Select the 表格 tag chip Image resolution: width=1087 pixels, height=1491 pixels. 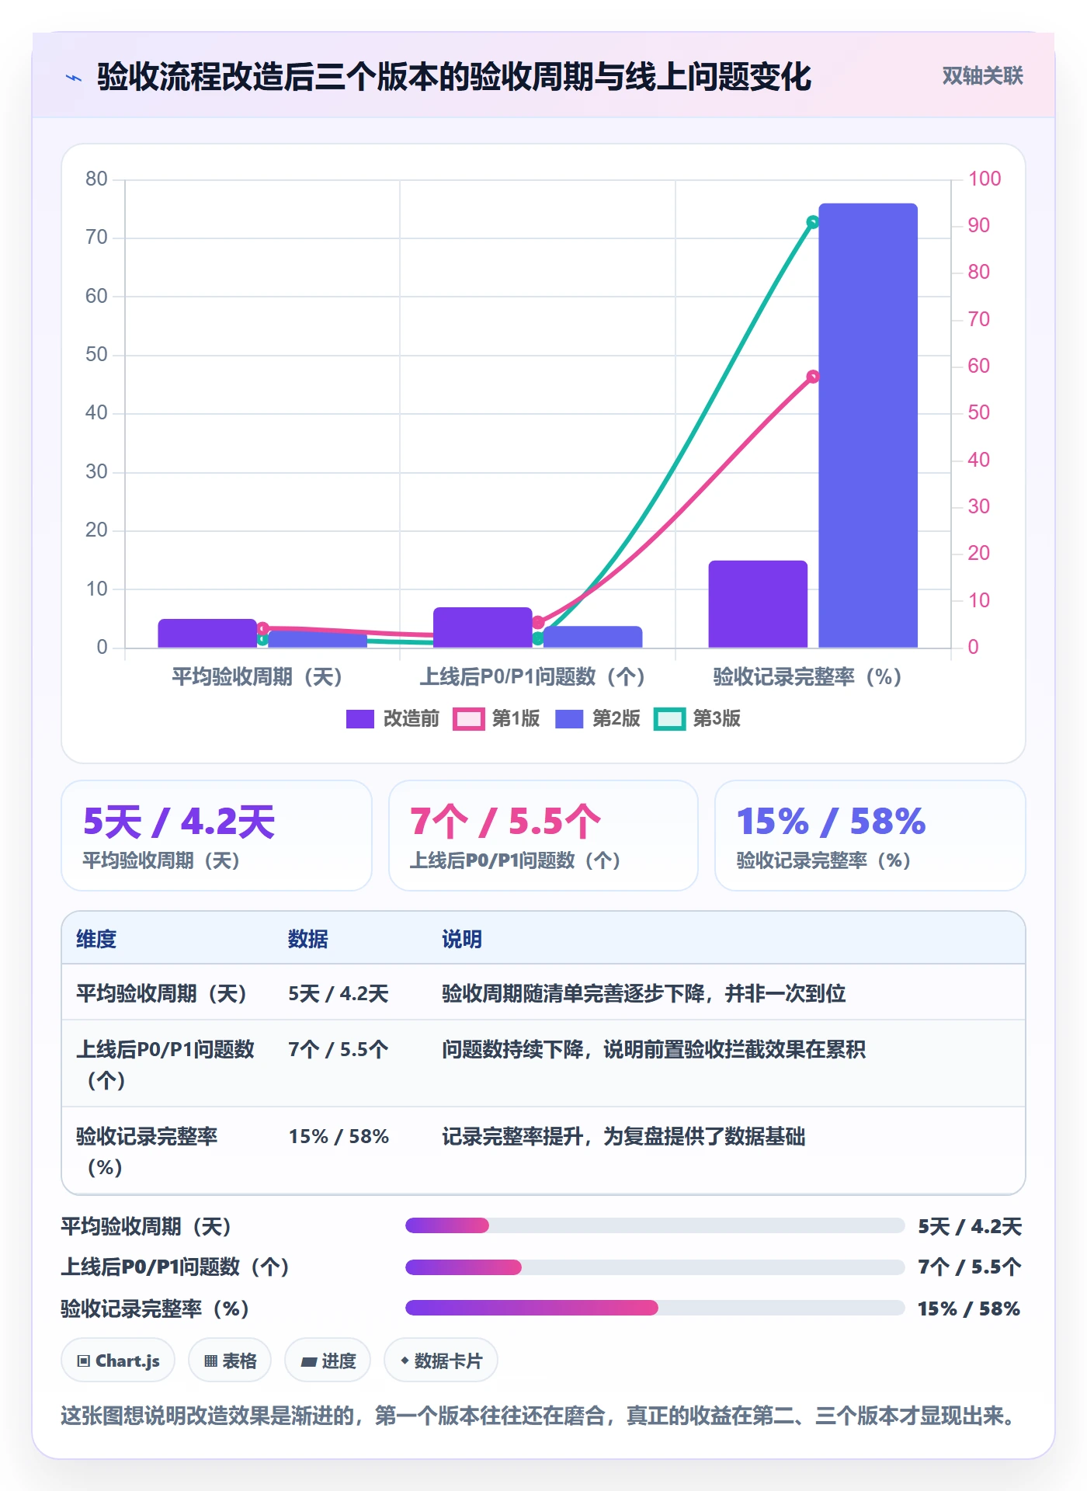click(230, 1361)
